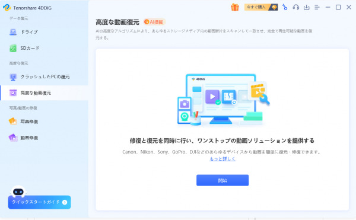Click the video recovery illustration

click(223, 100)
